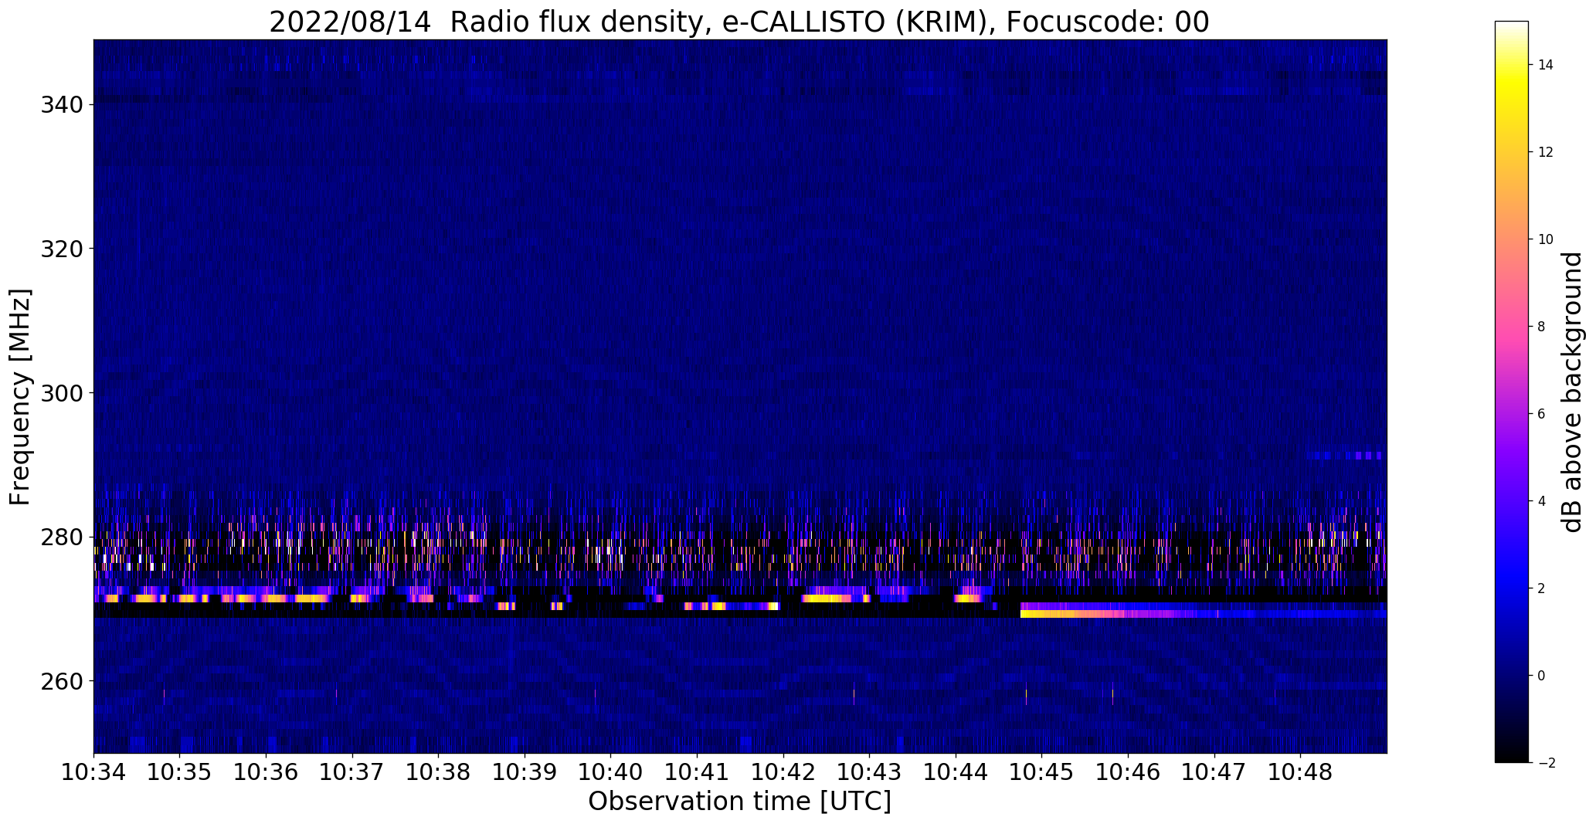This screenshot has width=1596, height=824.
Task: Click the 10:39 time tick label
Action: 525,772
